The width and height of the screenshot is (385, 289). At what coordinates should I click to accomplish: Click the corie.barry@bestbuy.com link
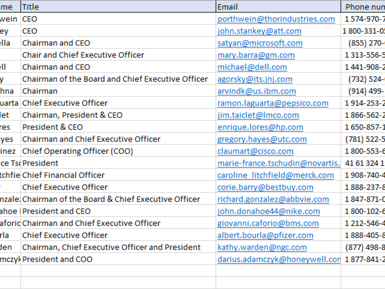click(265, 188)
